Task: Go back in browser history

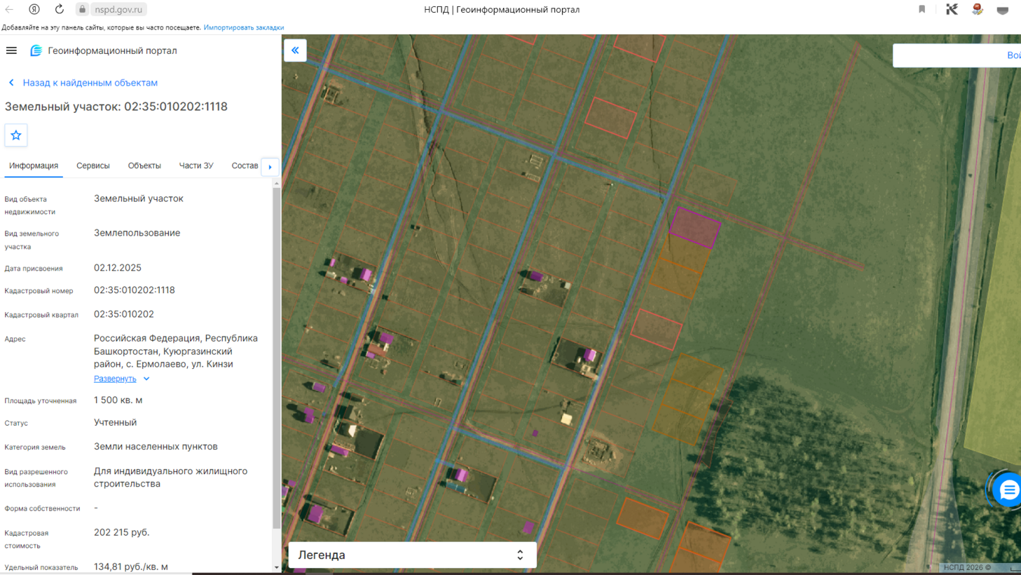Action: click(x=10, y=9)
